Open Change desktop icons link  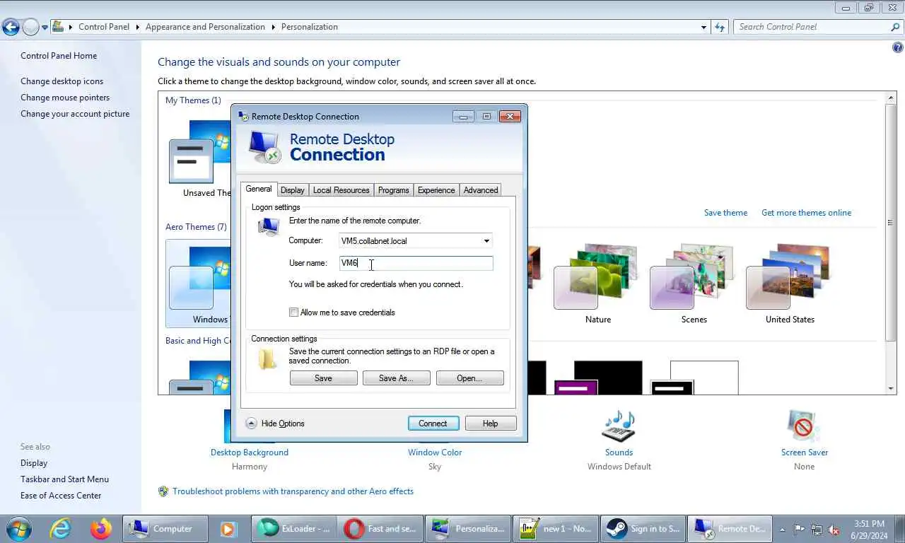62,81
